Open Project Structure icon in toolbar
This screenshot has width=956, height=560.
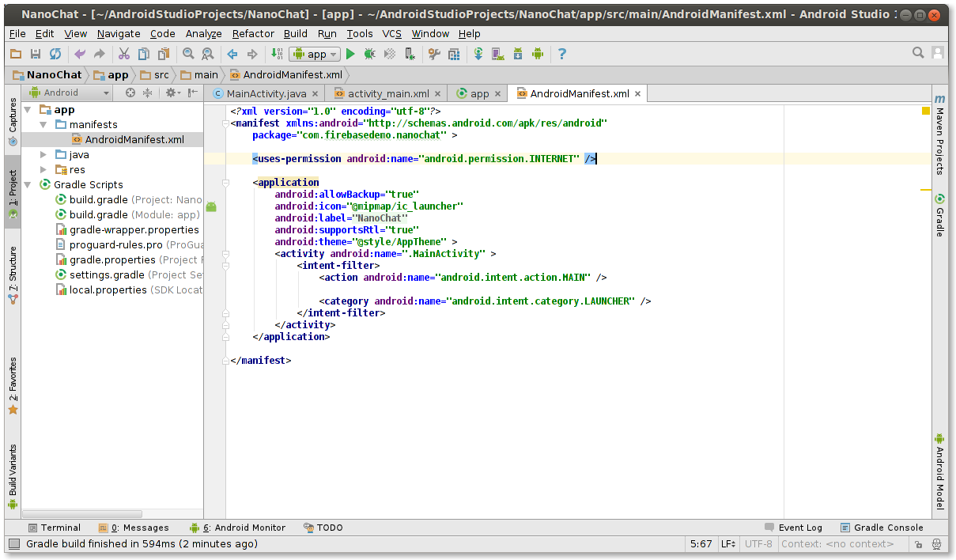click(453, 54)
